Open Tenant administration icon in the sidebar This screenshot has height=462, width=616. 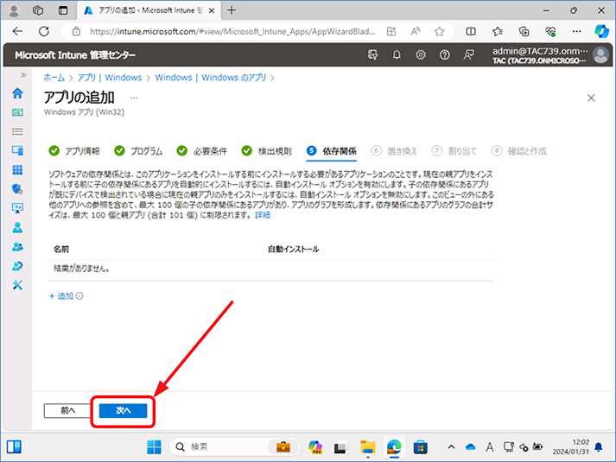point(17,266)
